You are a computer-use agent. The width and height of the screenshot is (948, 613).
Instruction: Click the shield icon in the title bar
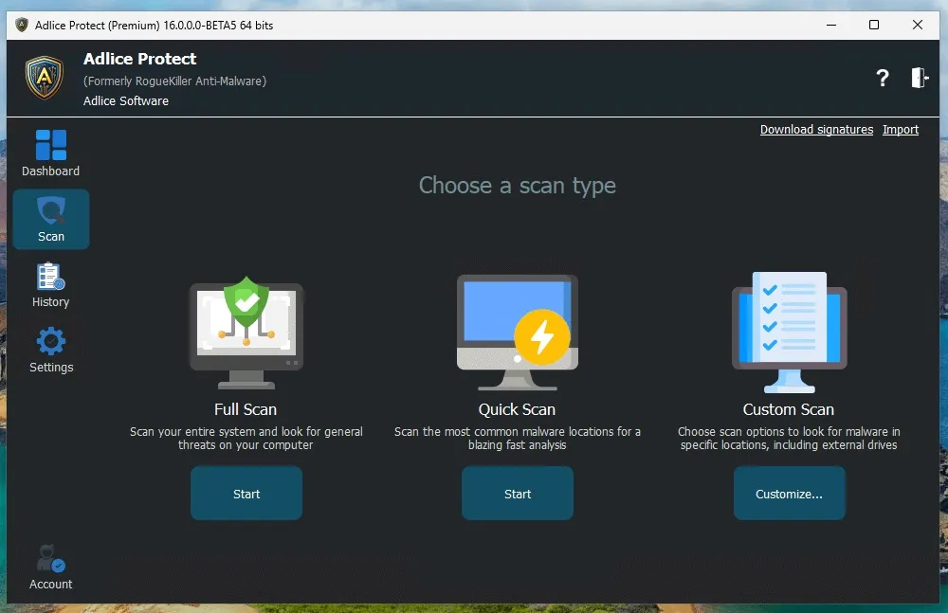click(x=21, y=25)
